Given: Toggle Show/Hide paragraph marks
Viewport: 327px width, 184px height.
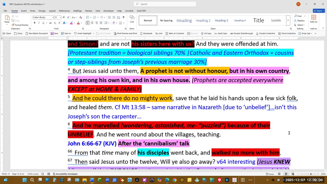Looking at the screenshot, I should tap(124, 17).
